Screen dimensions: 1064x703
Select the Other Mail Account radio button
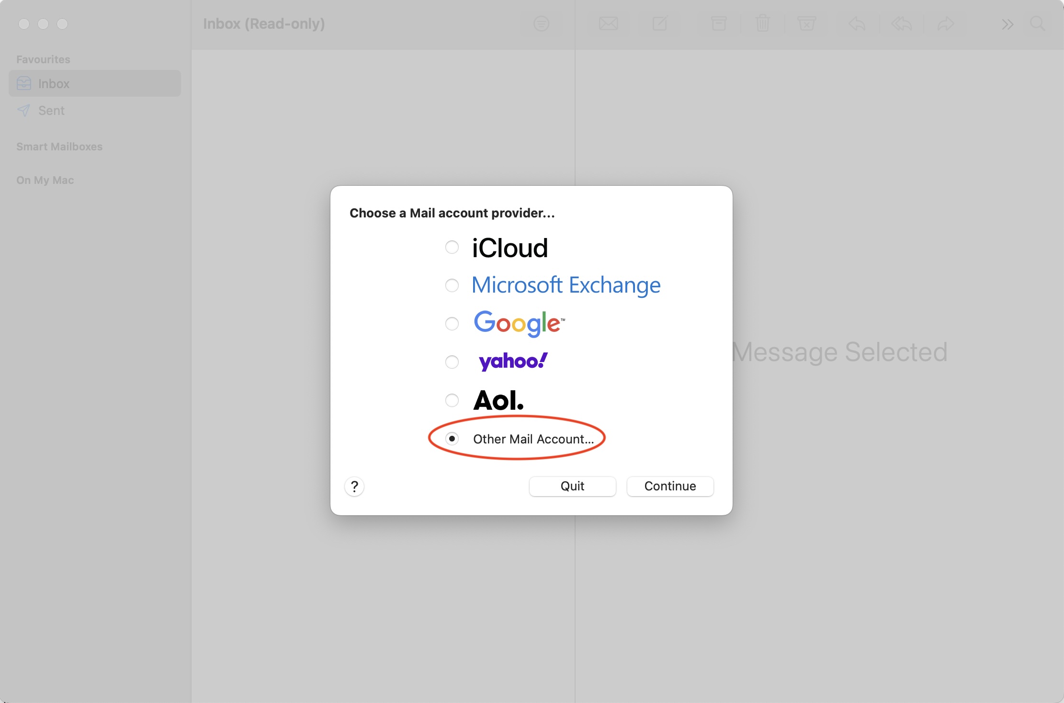[x=452, y=439]
